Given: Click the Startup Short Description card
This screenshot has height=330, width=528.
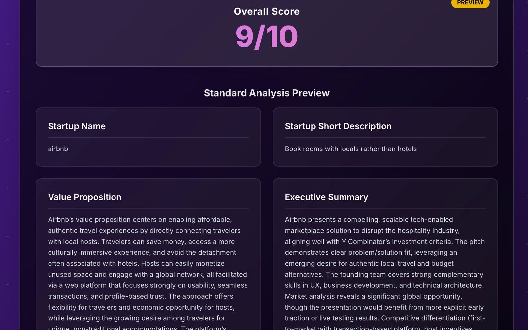Looking at the screenshot, I should [385, 136].
